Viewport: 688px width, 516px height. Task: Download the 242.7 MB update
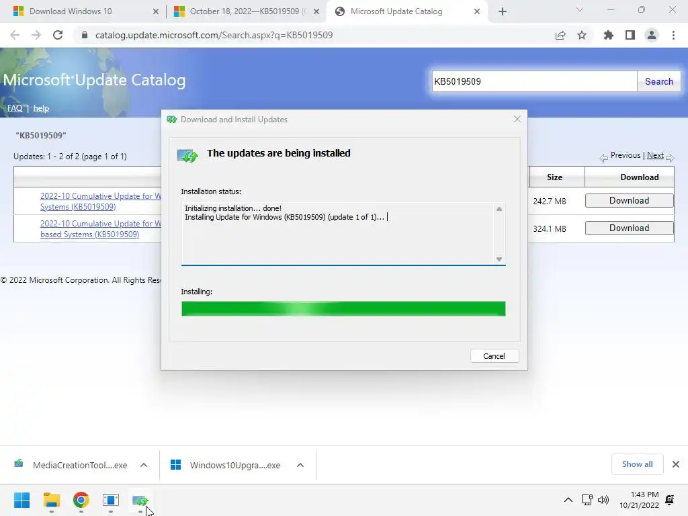click(629, 200)
